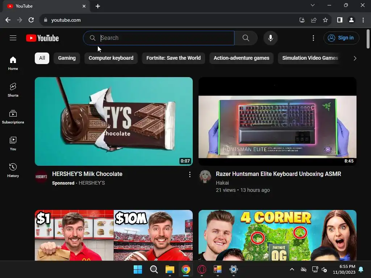371x278 pixels.
Task: Toggle Chrome side panel
Action: [x=340, y=20]
